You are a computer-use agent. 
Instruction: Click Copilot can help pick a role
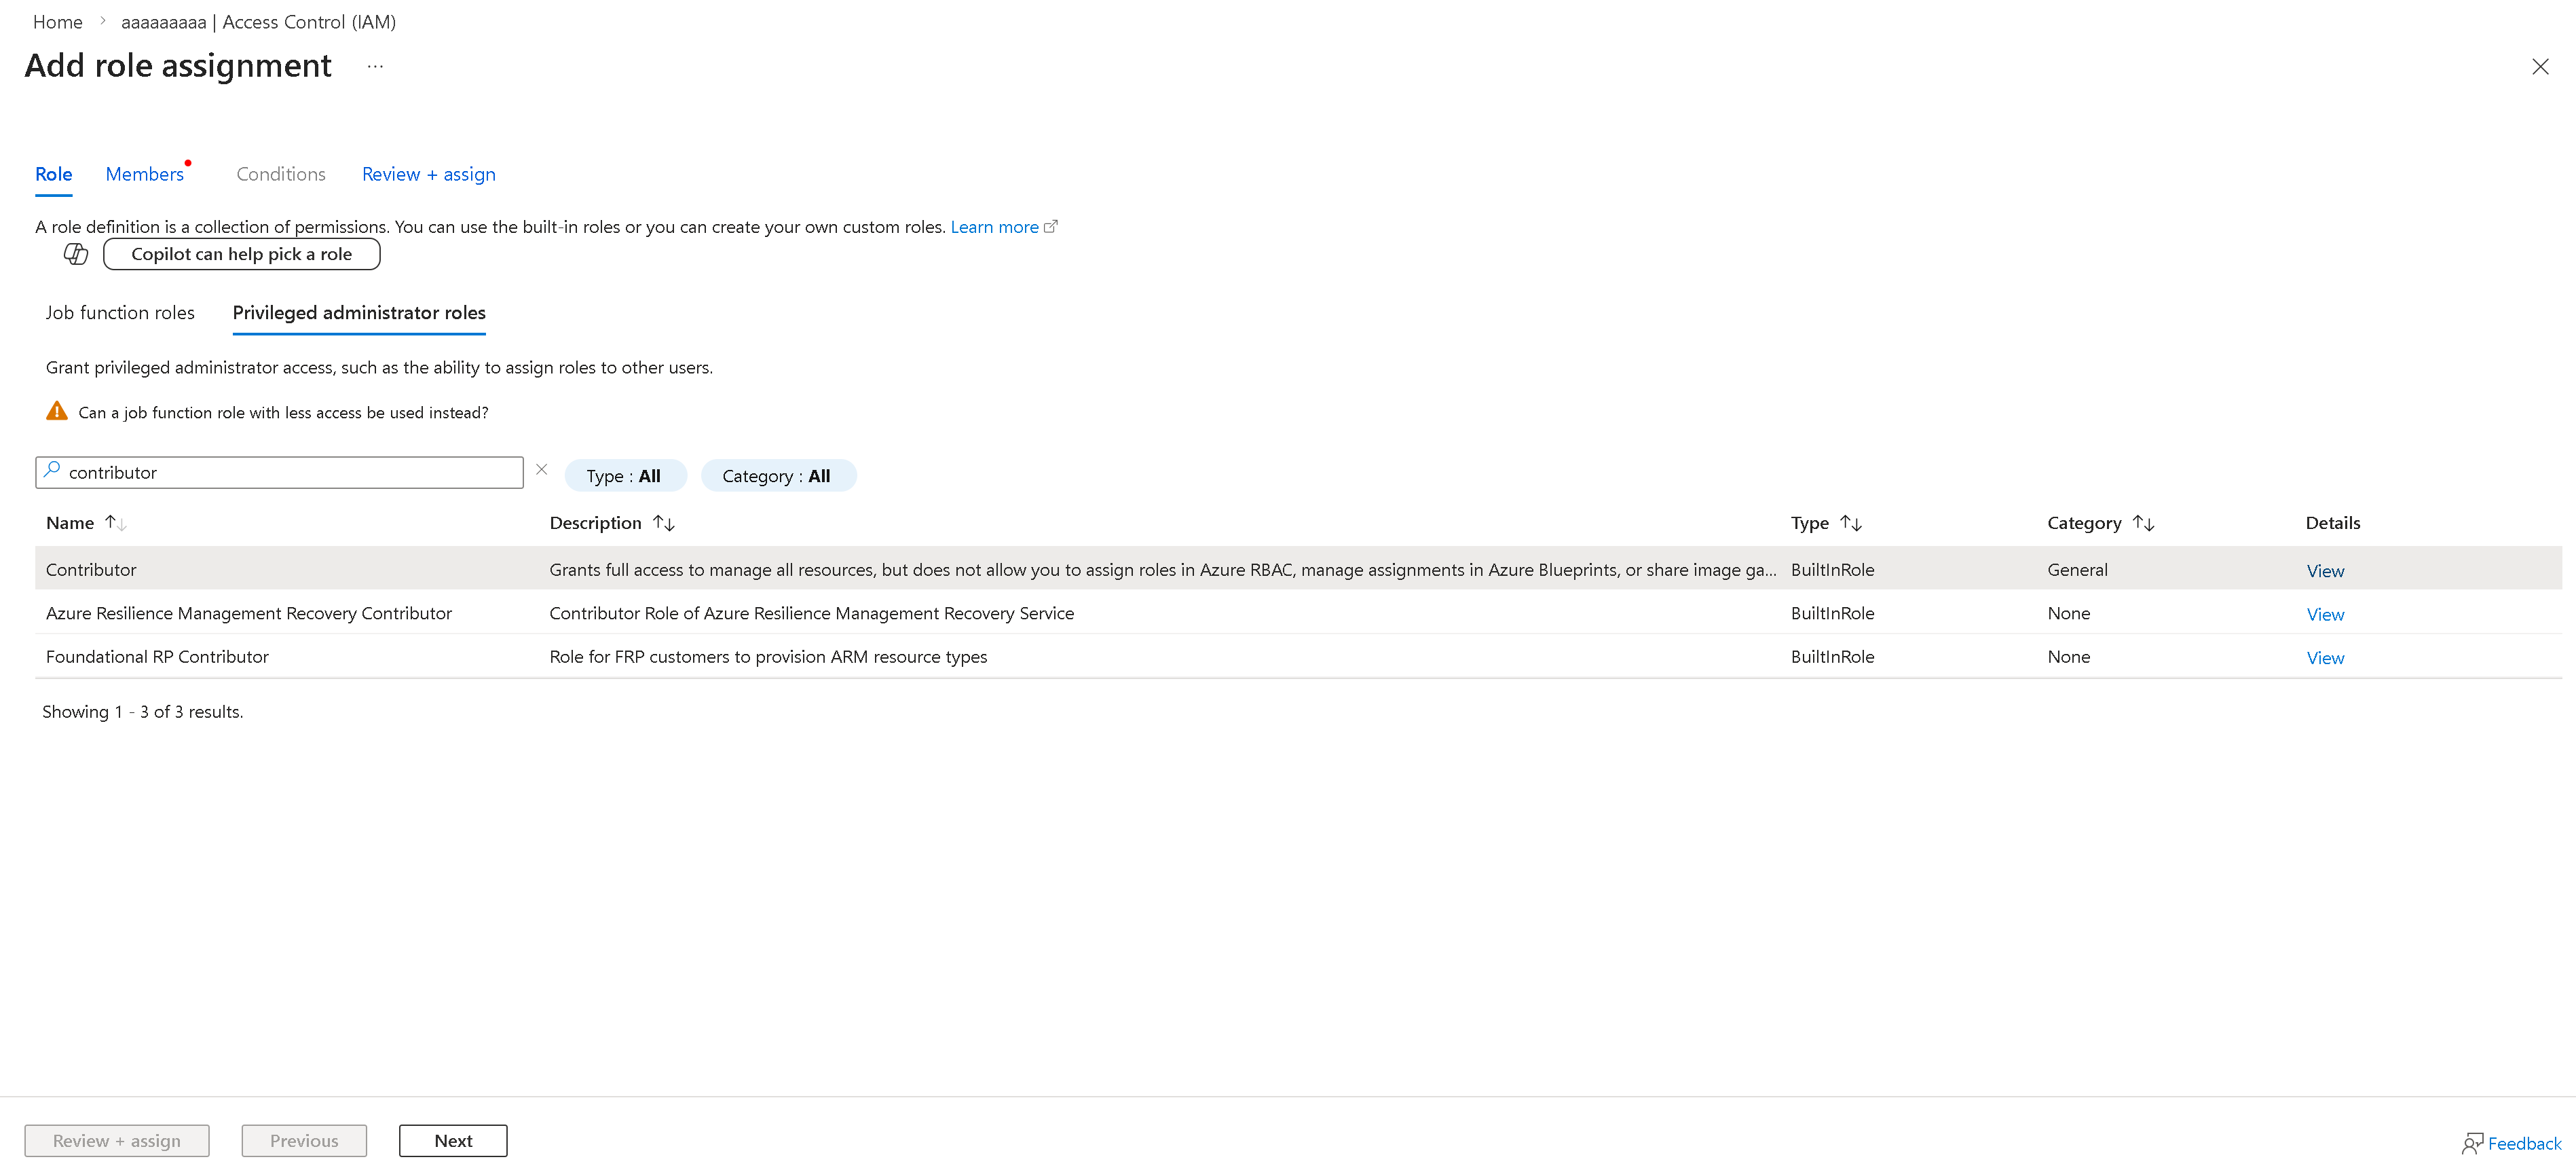tap(241, 254)
